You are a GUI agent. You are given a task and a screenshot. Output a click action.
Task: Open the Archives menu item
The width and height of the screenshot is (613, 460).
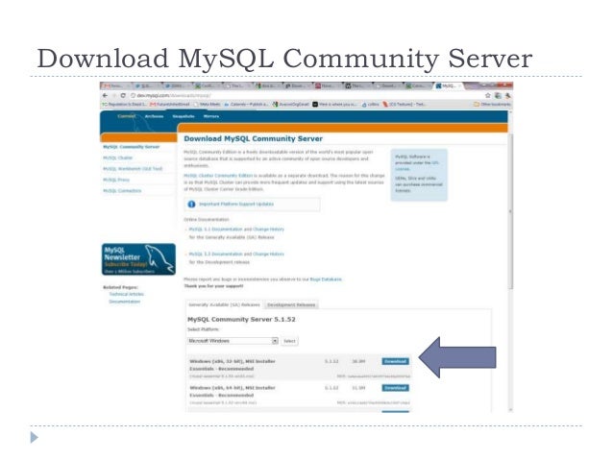pyautogui.click(x=154, y=116)
